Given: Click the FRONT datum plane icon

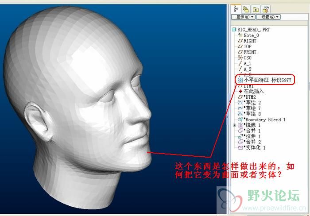Looking at the screenshot, I should tap(240, 52).
